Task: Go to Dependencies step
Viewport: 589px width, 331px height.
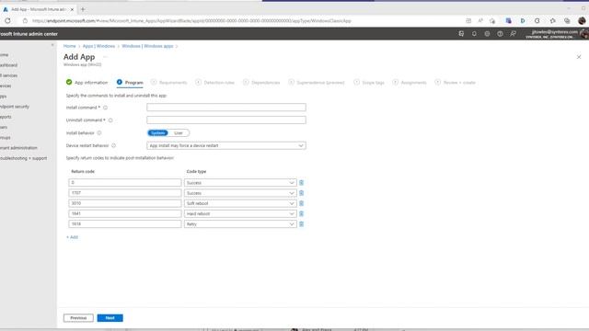Action: [x=261, y=83]
